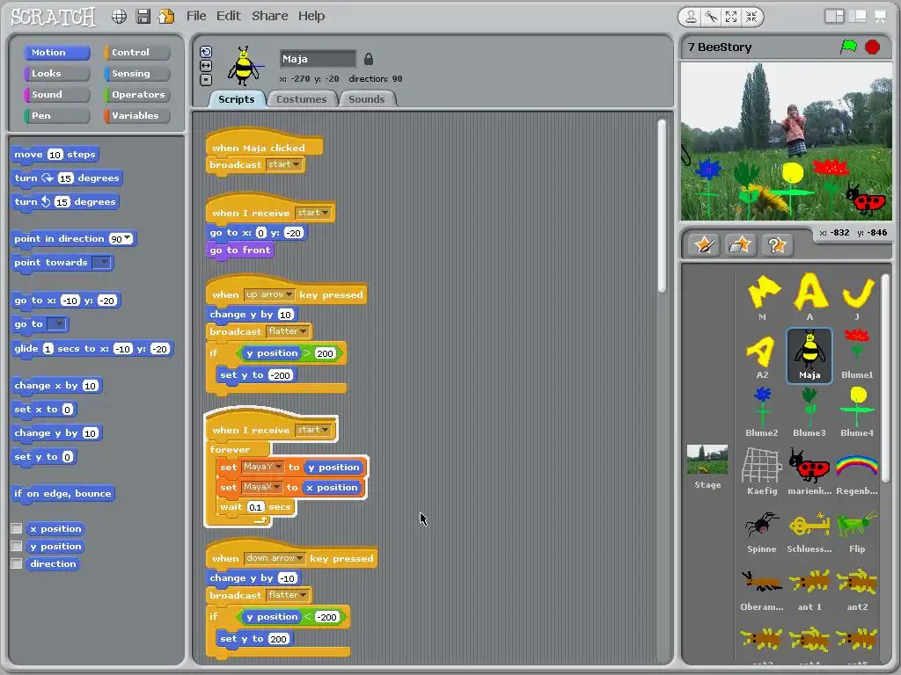The width and height of the screenshot is (901, 675).
Task: Open the Variables blocks category
Action: pos(136,115)
